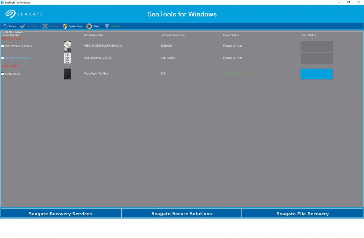Click Ready to Test status of SSD 850 EVO
Viewport: 364px width, 238px height.
(233, 58)
